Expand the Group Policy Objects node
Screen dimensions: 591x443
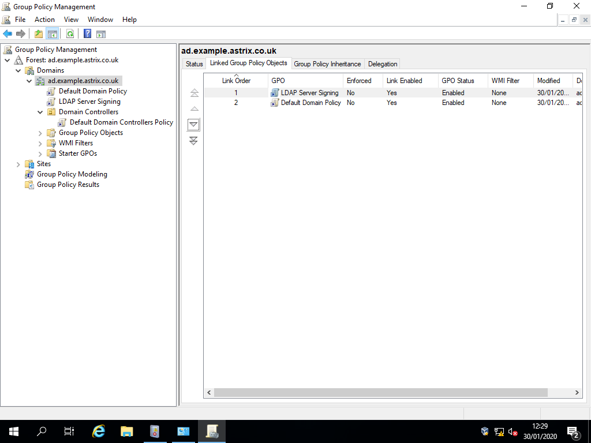(x=39, y=132)
